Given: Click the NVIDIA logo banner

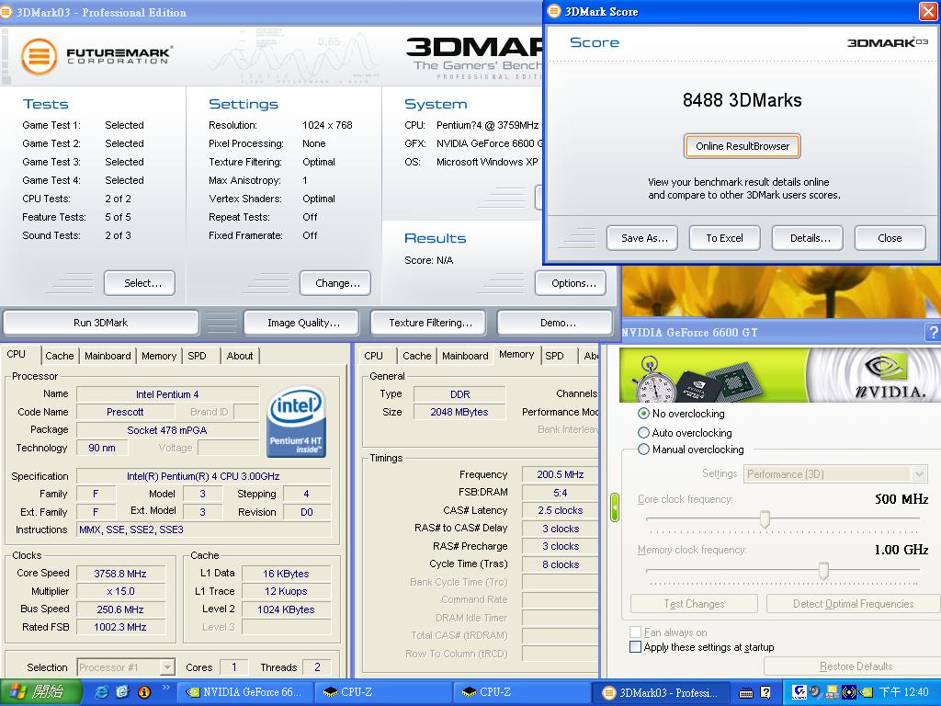Looking at the screenshot, I should click(780, 375).
